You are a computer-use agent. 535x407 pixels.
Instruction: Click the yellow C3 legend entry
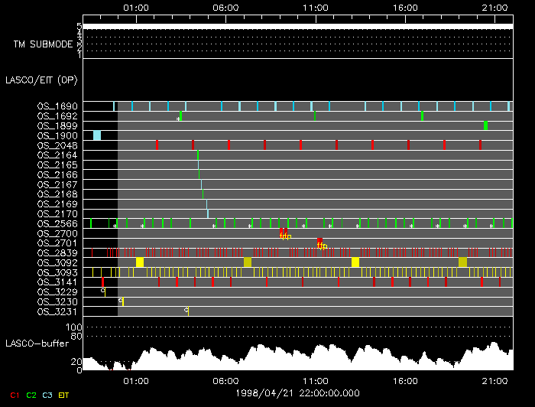(48, 395)
